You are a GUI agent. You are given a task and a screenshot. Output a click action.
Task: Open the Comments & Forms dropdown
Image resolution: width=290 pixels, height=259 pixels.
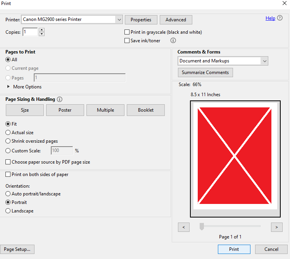tap(223, 61)
